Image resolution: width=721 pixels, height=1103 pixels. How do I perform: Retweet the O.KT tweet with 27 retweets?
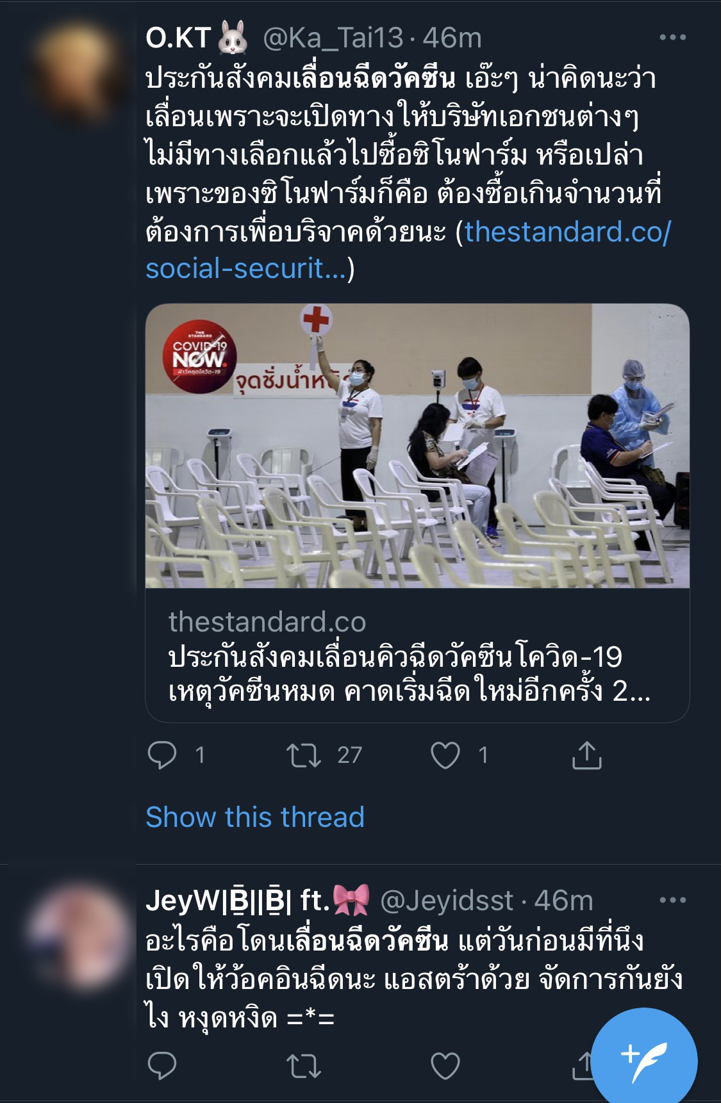point(304,755)
